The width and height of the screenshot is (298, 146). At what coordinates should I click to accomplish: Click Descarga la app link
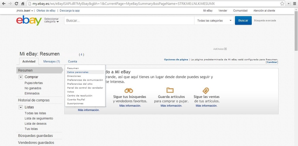coord(70,11)
